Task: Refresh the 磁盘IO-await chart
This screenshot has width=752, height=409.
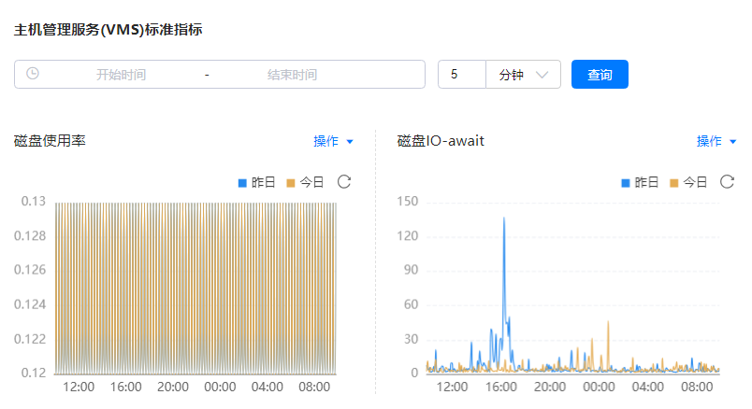Action: tap(727, 182)
